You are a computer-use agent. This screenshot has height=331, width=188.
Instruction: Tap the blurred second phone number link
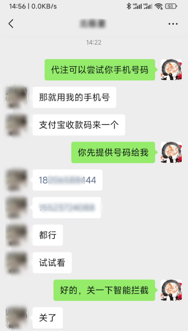[x=67, y=207]
